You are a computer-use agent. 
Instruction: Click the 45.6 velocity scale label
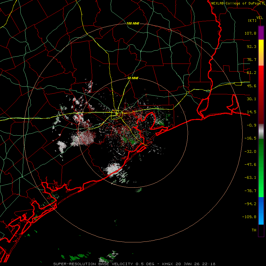pyautogui.click(x=252, y=86)
